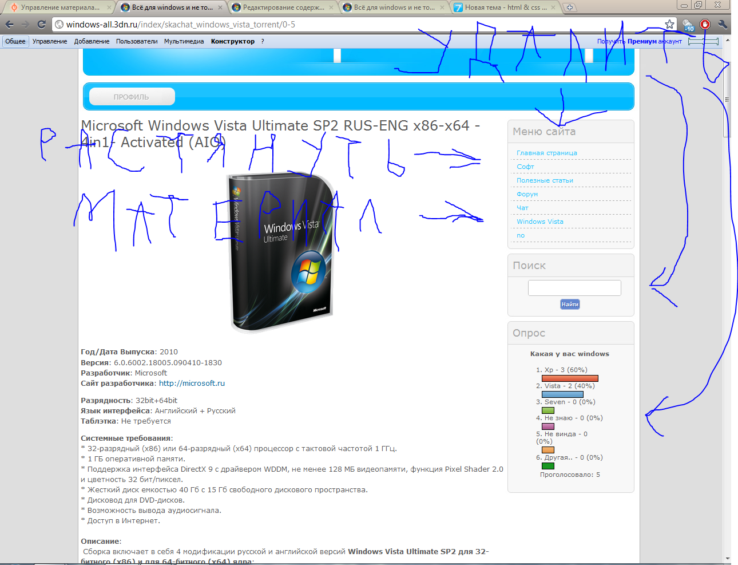This screenshot has width=738, height=565.
Task: Click the 'Найти' search button
Action: click(x=570, y=305)
